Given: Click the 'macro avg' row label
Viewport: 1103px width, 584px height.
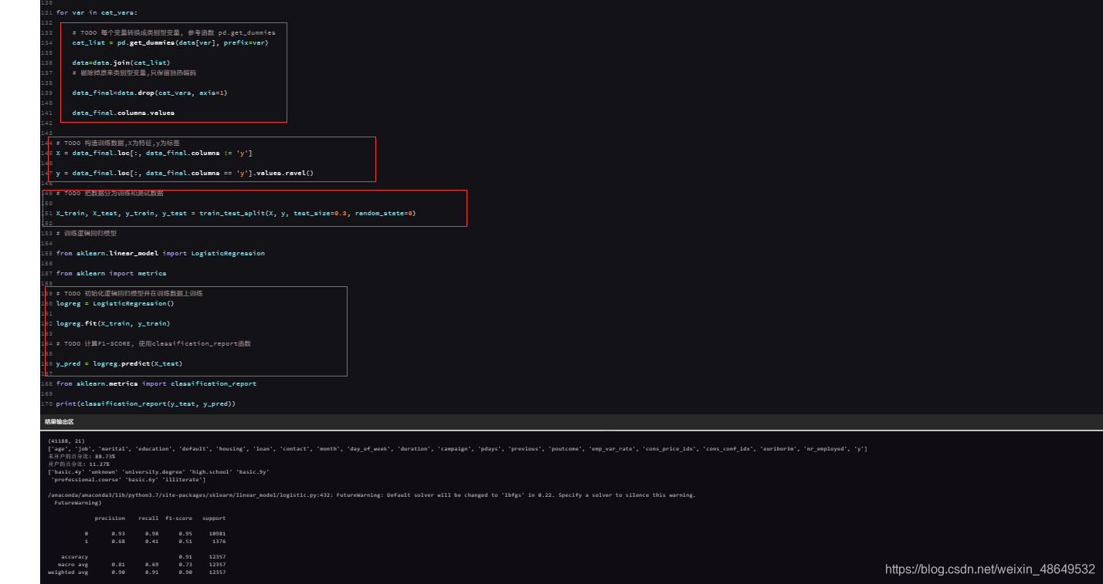Looking at the screenshot, I should pyautogui.click(x=73, y=565).
